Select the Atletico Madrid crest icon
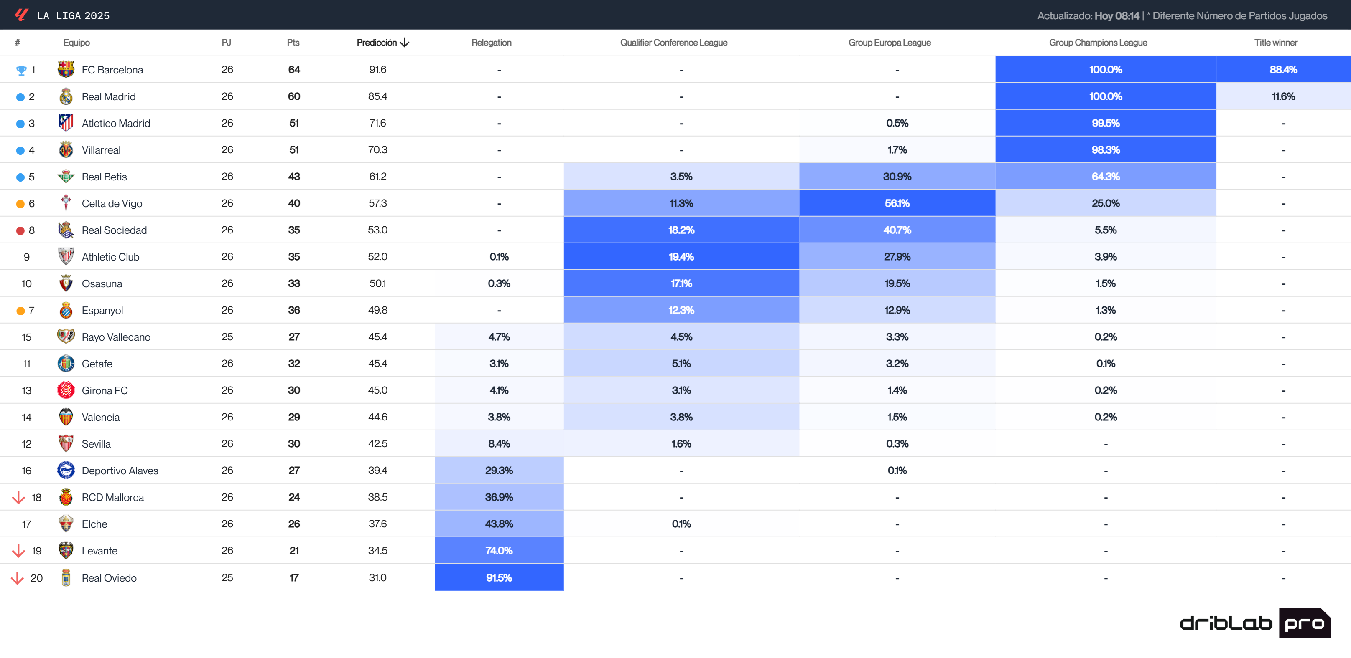Viewport: 1351px width, 658px height. pos(66,123)
